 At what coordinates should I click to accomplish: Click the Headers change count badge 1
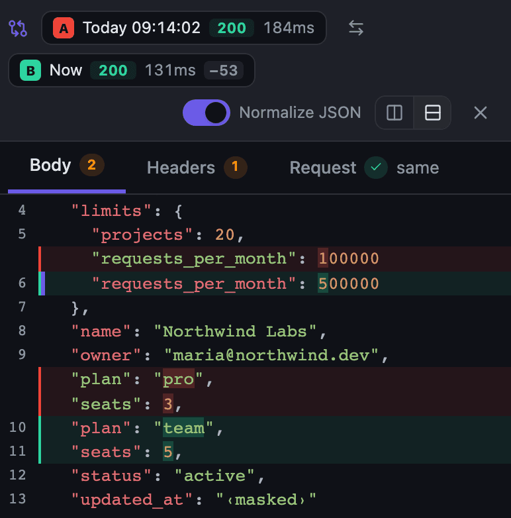pos(236,168)
